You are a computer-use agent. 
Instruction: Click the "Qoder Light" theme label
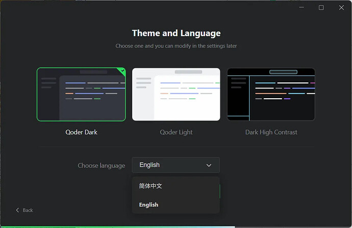pos(176,132)
